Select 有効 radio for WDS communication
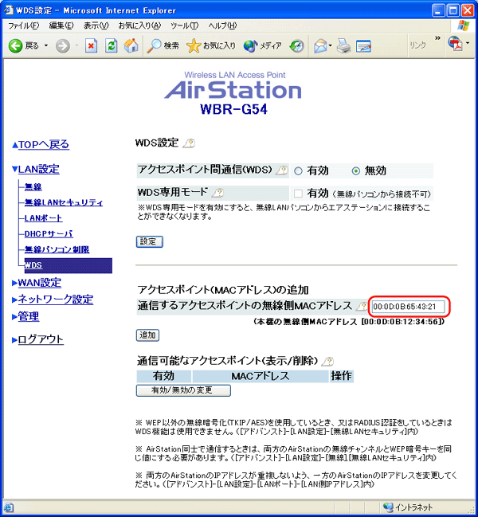Viewport: 478px width, 517px height. coord(298,171)
